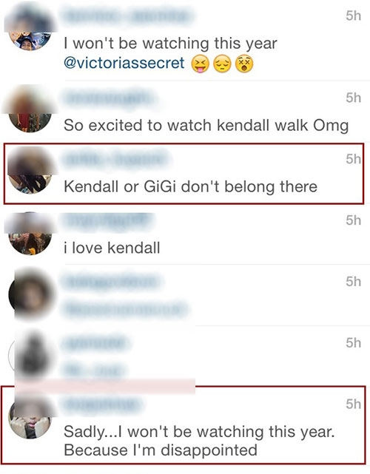The image size is (370, 474).
Task: Open blurred avatar of the fifth comment
Action: 30,295
